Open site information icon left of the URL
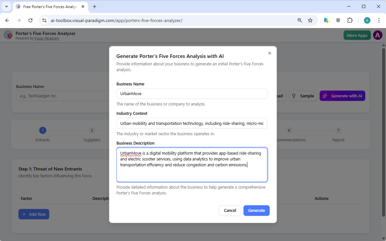The width and height of the screenshot is (386, 241). (x=44, y=20)
